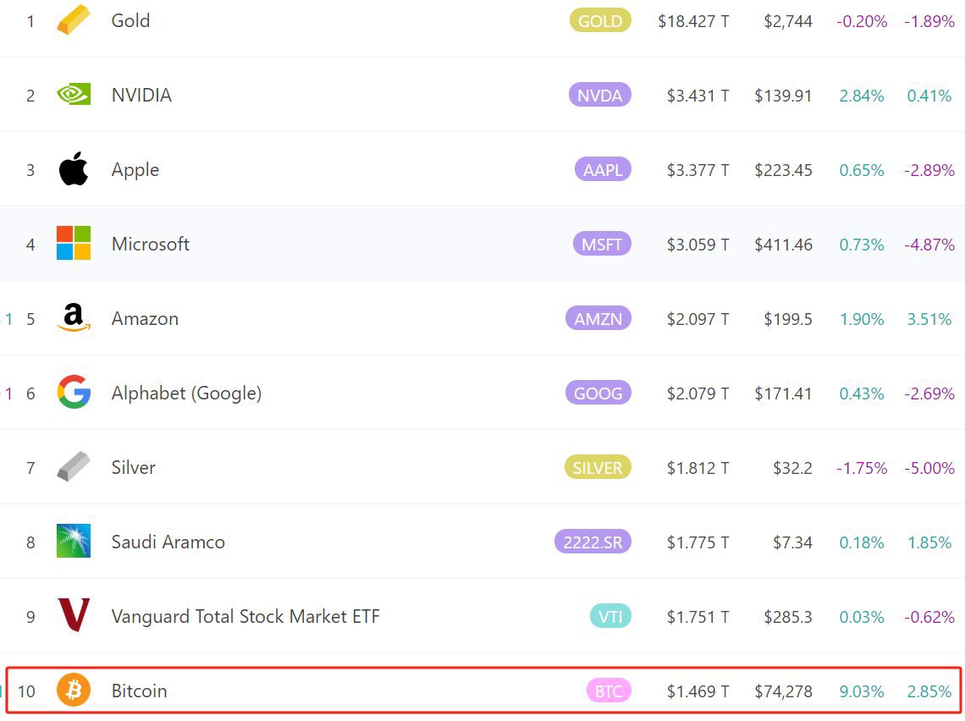Screen dimensions: 965x721
Task: Click the Saudi Aramco logo icon
Action: [74, 541]
